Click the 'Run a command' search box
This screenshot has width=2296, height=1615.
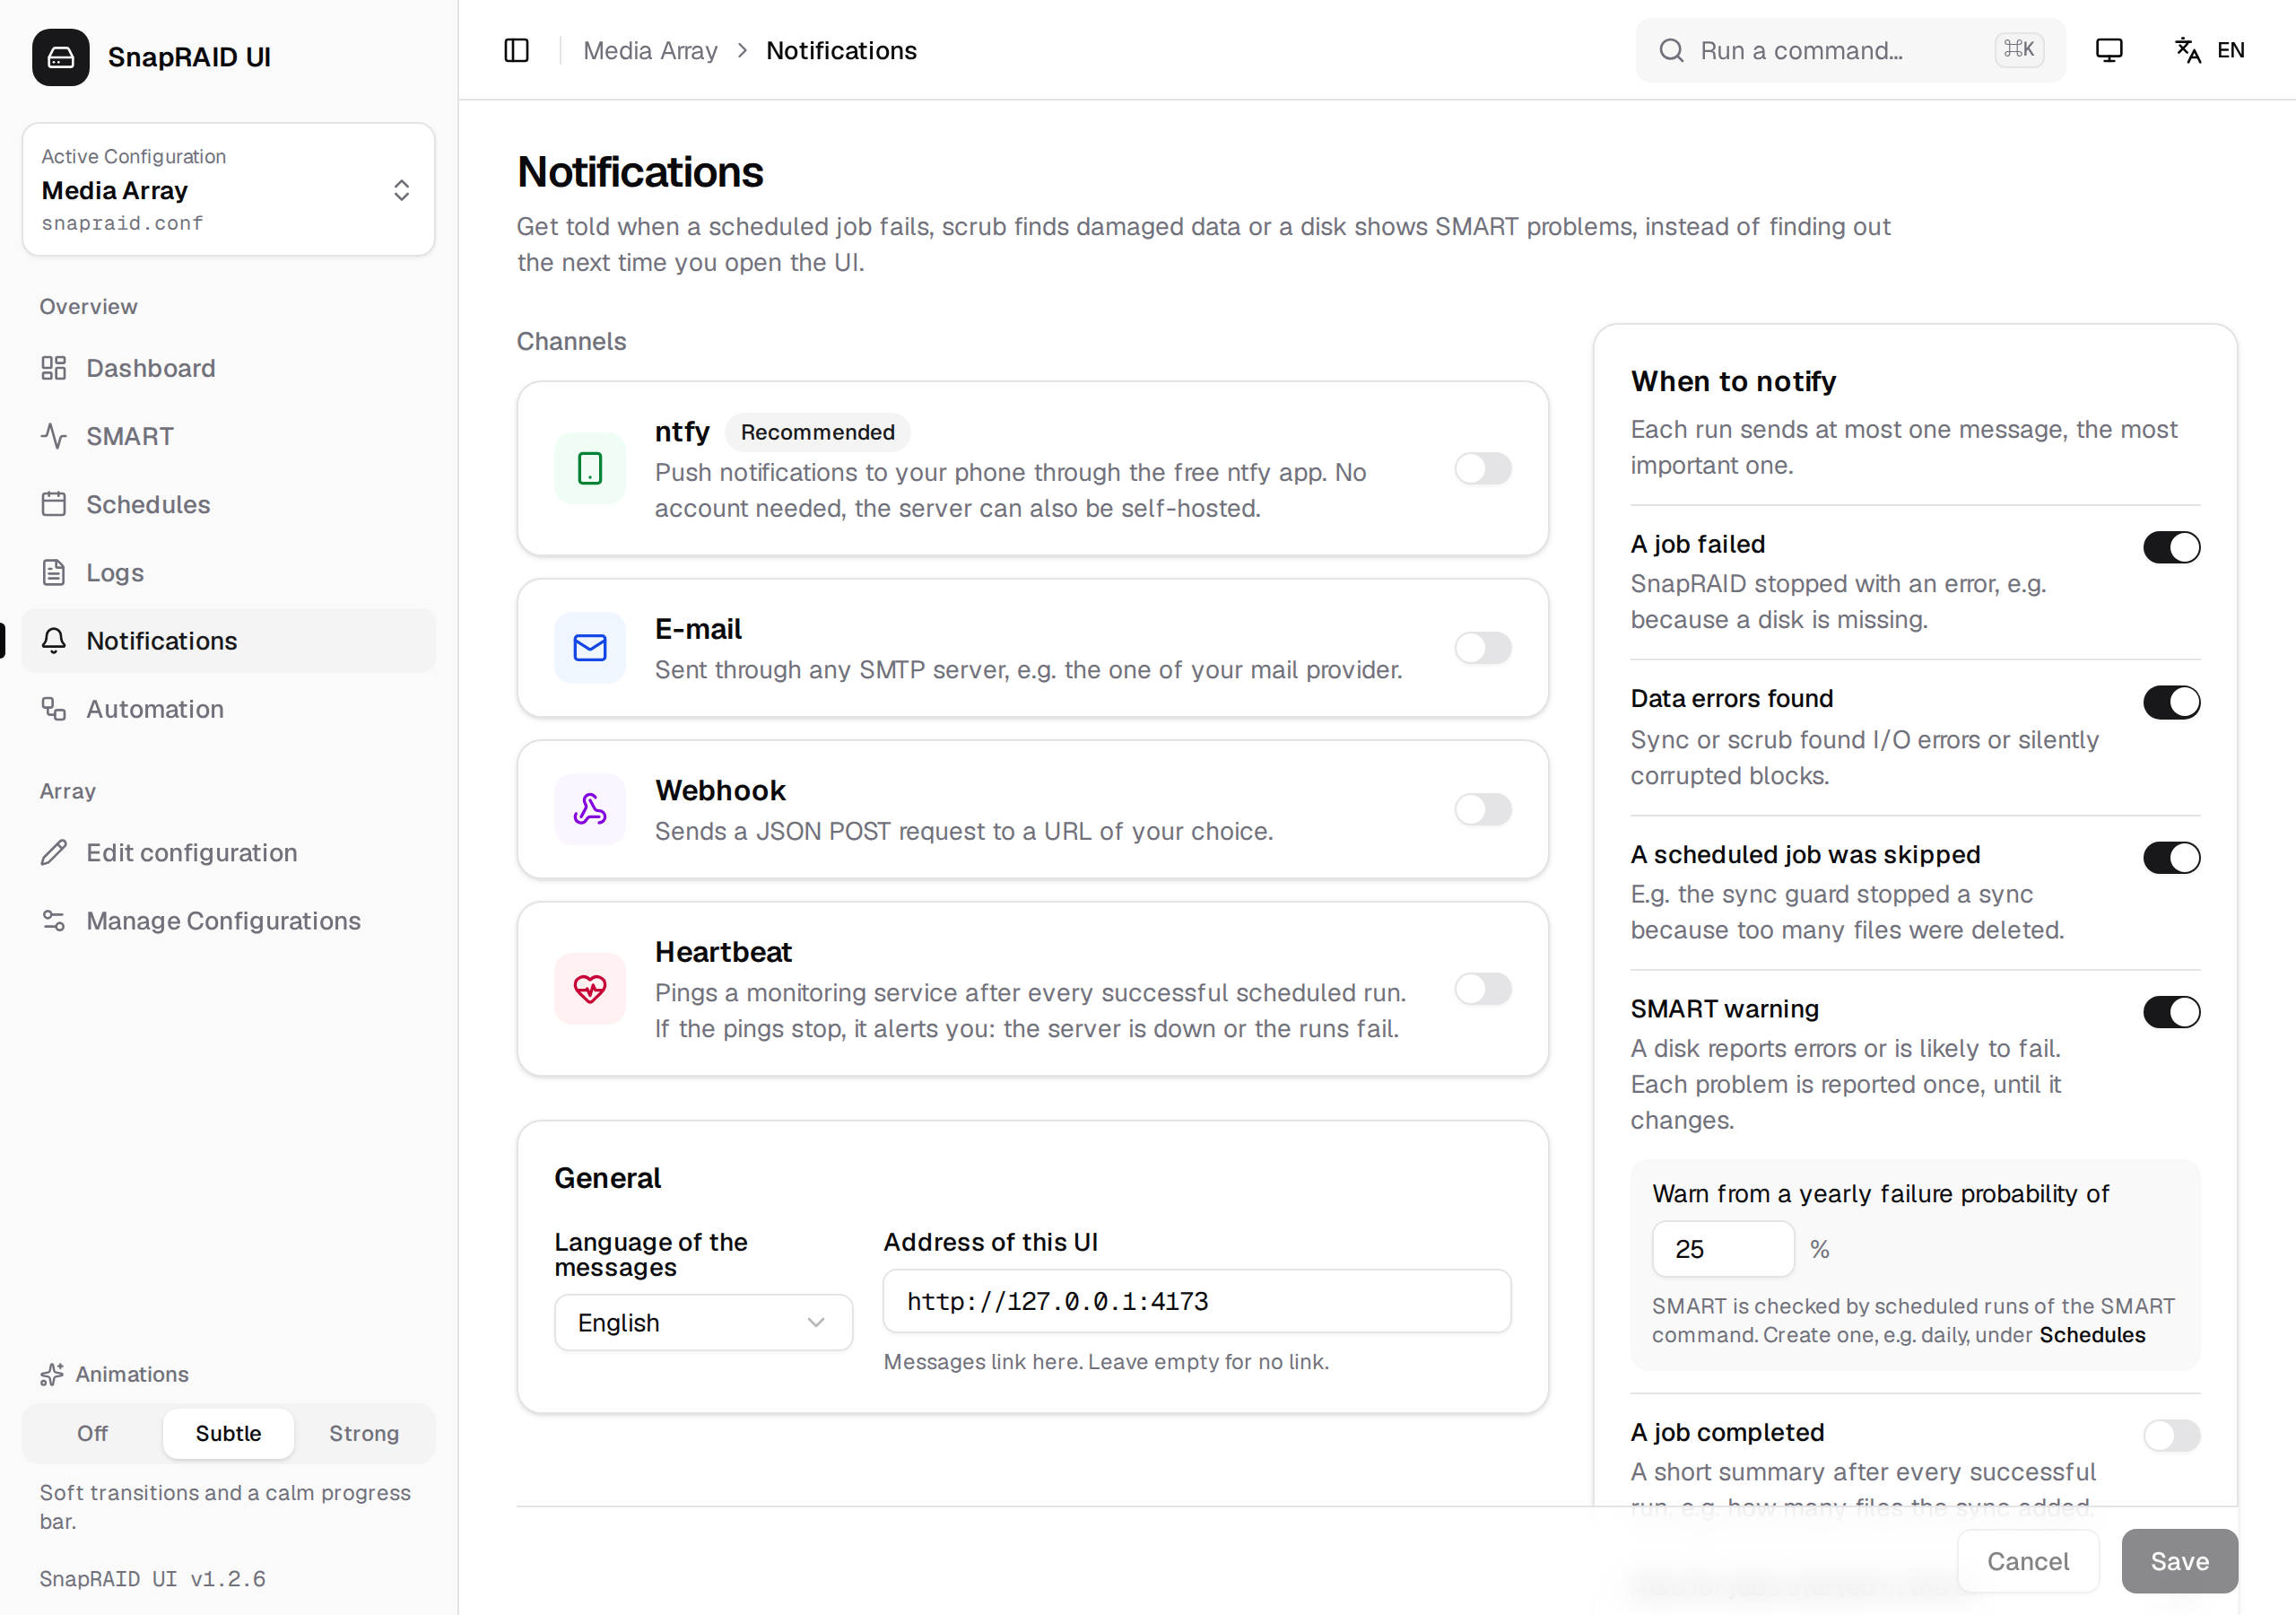tap(1850, 50)
